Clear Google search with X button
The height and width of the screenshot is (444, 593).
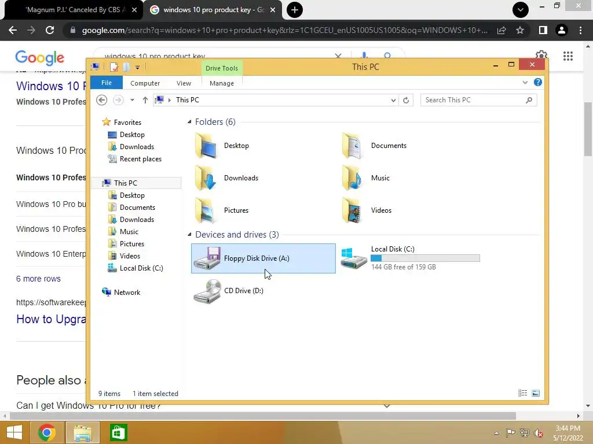point(338,56)
